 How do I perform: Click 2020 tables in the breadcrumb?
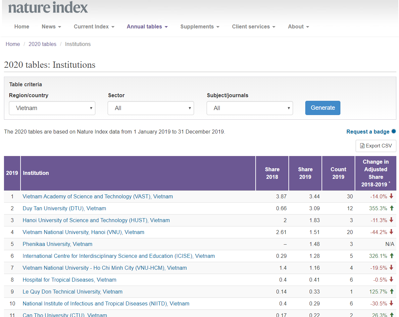pyautogui.click(x=42, y=44)
